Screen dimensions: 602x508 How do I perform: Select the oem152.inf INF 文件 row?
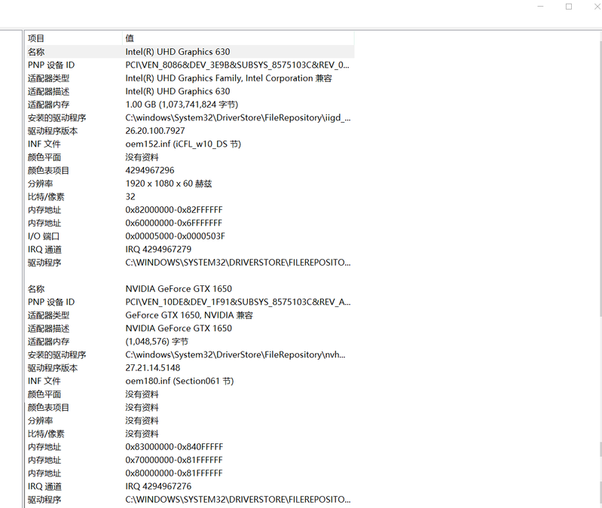183,144
